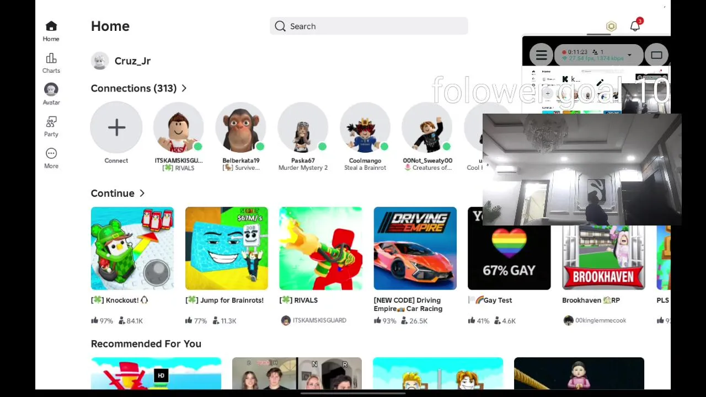Click the Home page title
Image resolution: width=706 pixels, height=397 pixels.
[110, 26]
